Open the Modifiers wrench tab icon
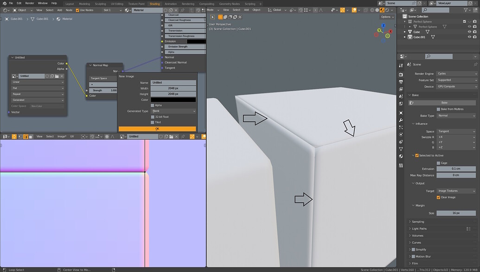480x272 pixels. pos(401,120)
